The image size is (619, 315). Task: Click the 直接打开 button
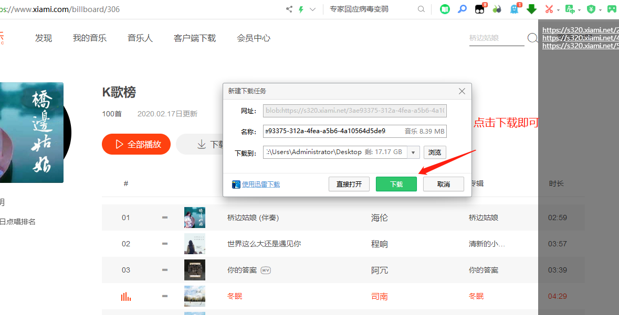349,184
